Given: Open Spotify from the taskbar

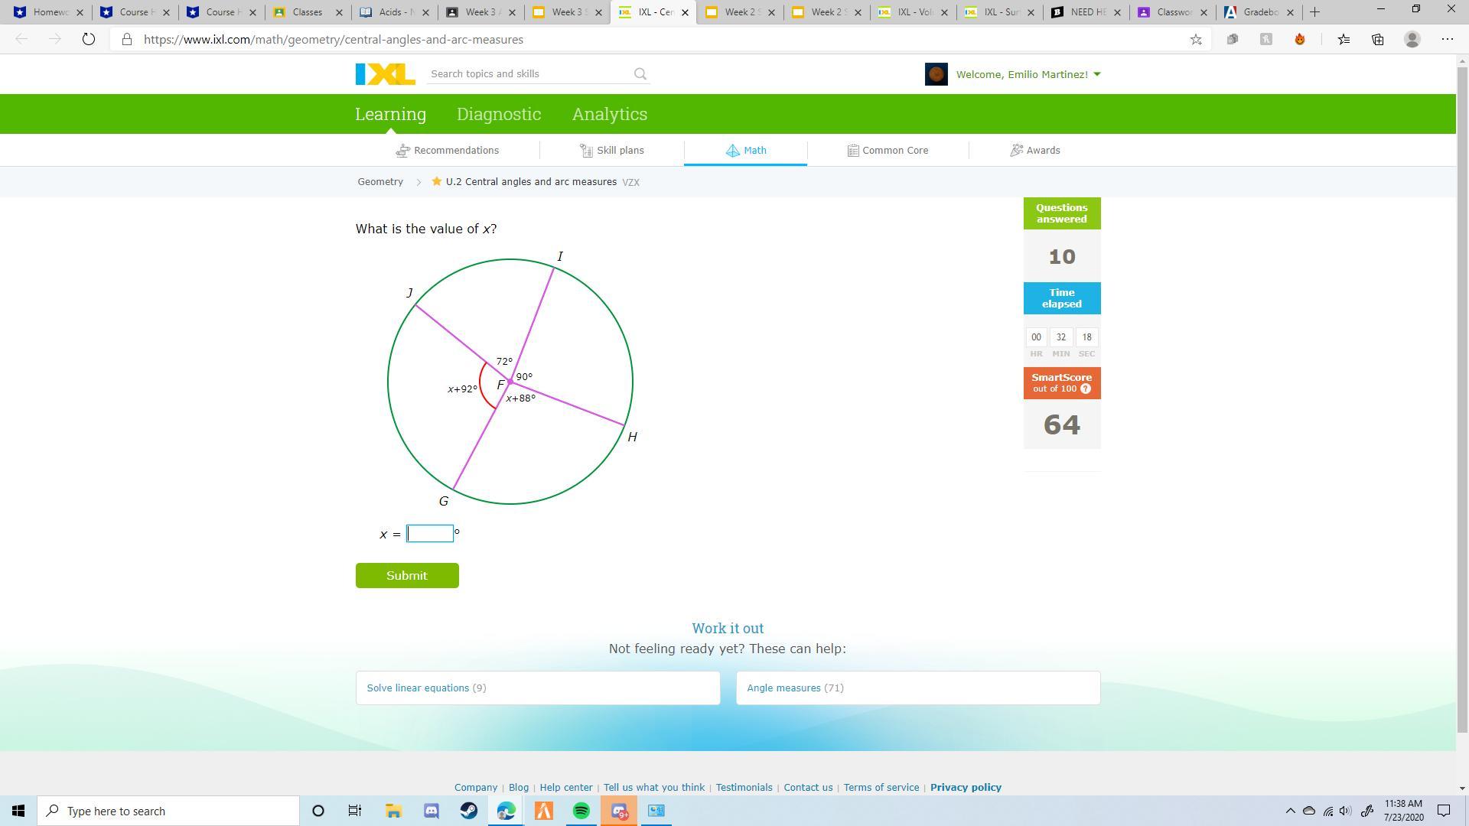Looking at the screenshot, I should (581, 811).
